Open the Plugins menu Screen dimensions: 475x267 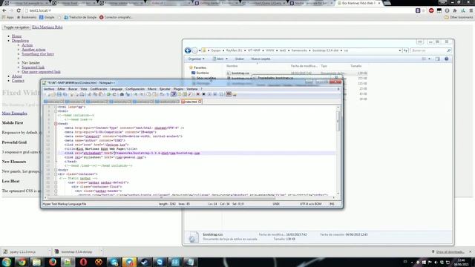(178, 89)
